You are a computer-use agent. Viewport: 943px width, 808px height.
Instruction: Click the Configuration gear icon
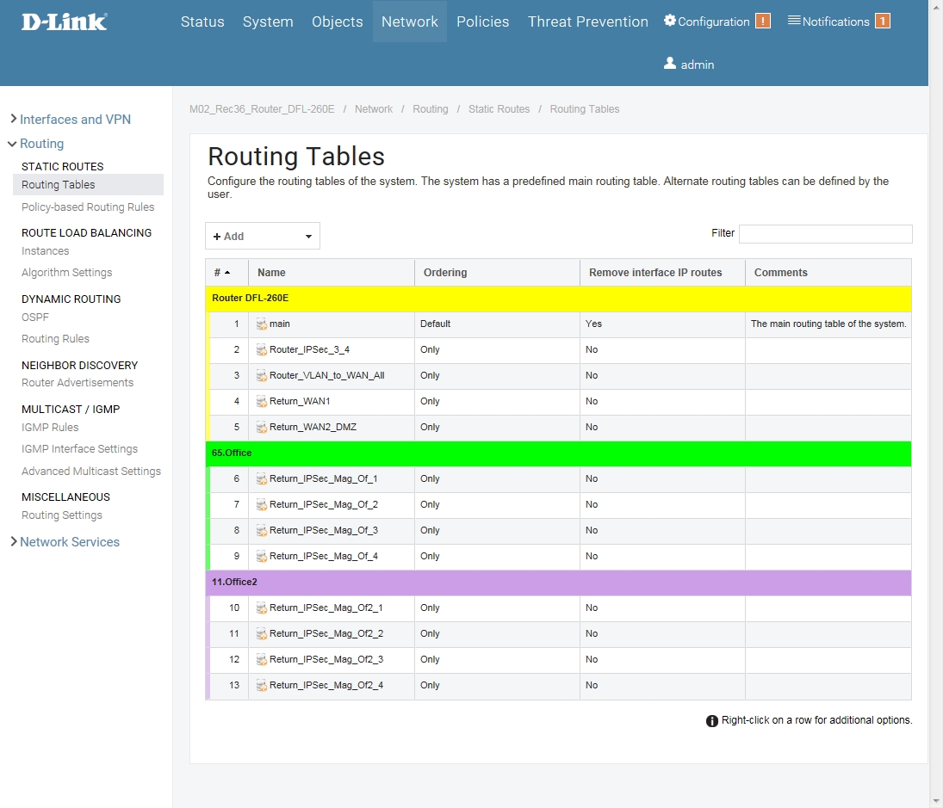[x=670, y=21]
